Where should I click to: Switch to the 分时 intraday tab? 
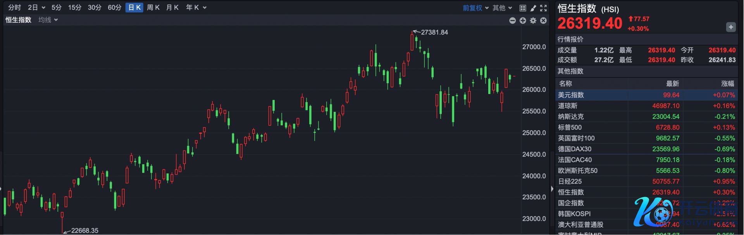pyautogui.click(x=14, y=7)
